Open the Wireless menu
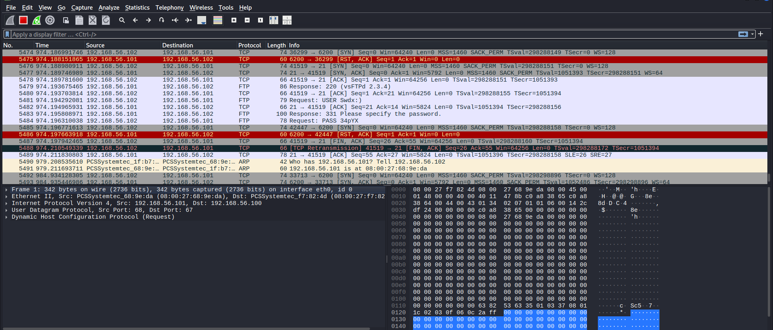The width and height of the screenshot is (773, 330). coord(201,8)
